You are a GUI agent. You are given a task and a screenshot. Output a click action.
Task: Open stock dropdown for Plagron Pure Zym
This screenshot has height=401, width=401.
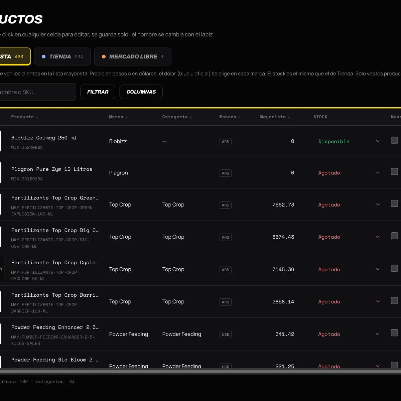pos(349,173)
